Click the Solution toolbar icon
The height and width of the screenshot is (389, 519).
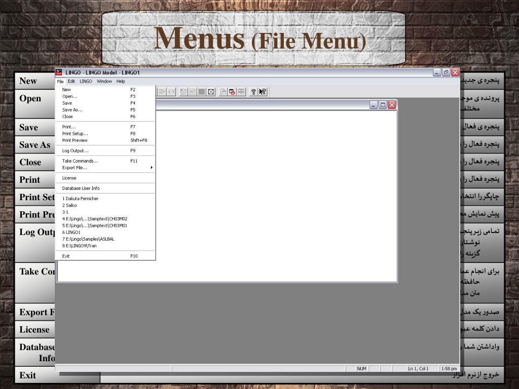pos(192,92)
